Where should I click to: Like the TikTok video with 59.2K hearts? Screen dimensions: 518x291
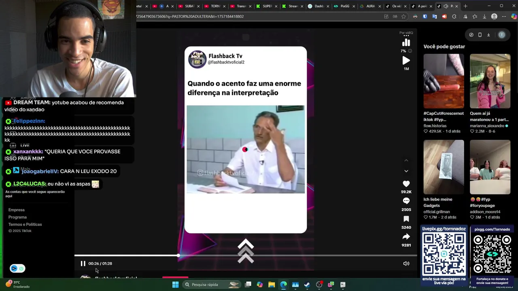coord(406,183)
